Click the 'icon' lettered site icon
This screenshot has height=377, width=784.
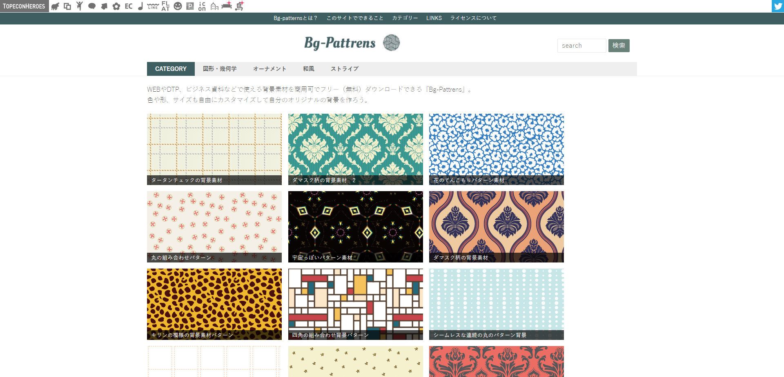pos(201,6)
